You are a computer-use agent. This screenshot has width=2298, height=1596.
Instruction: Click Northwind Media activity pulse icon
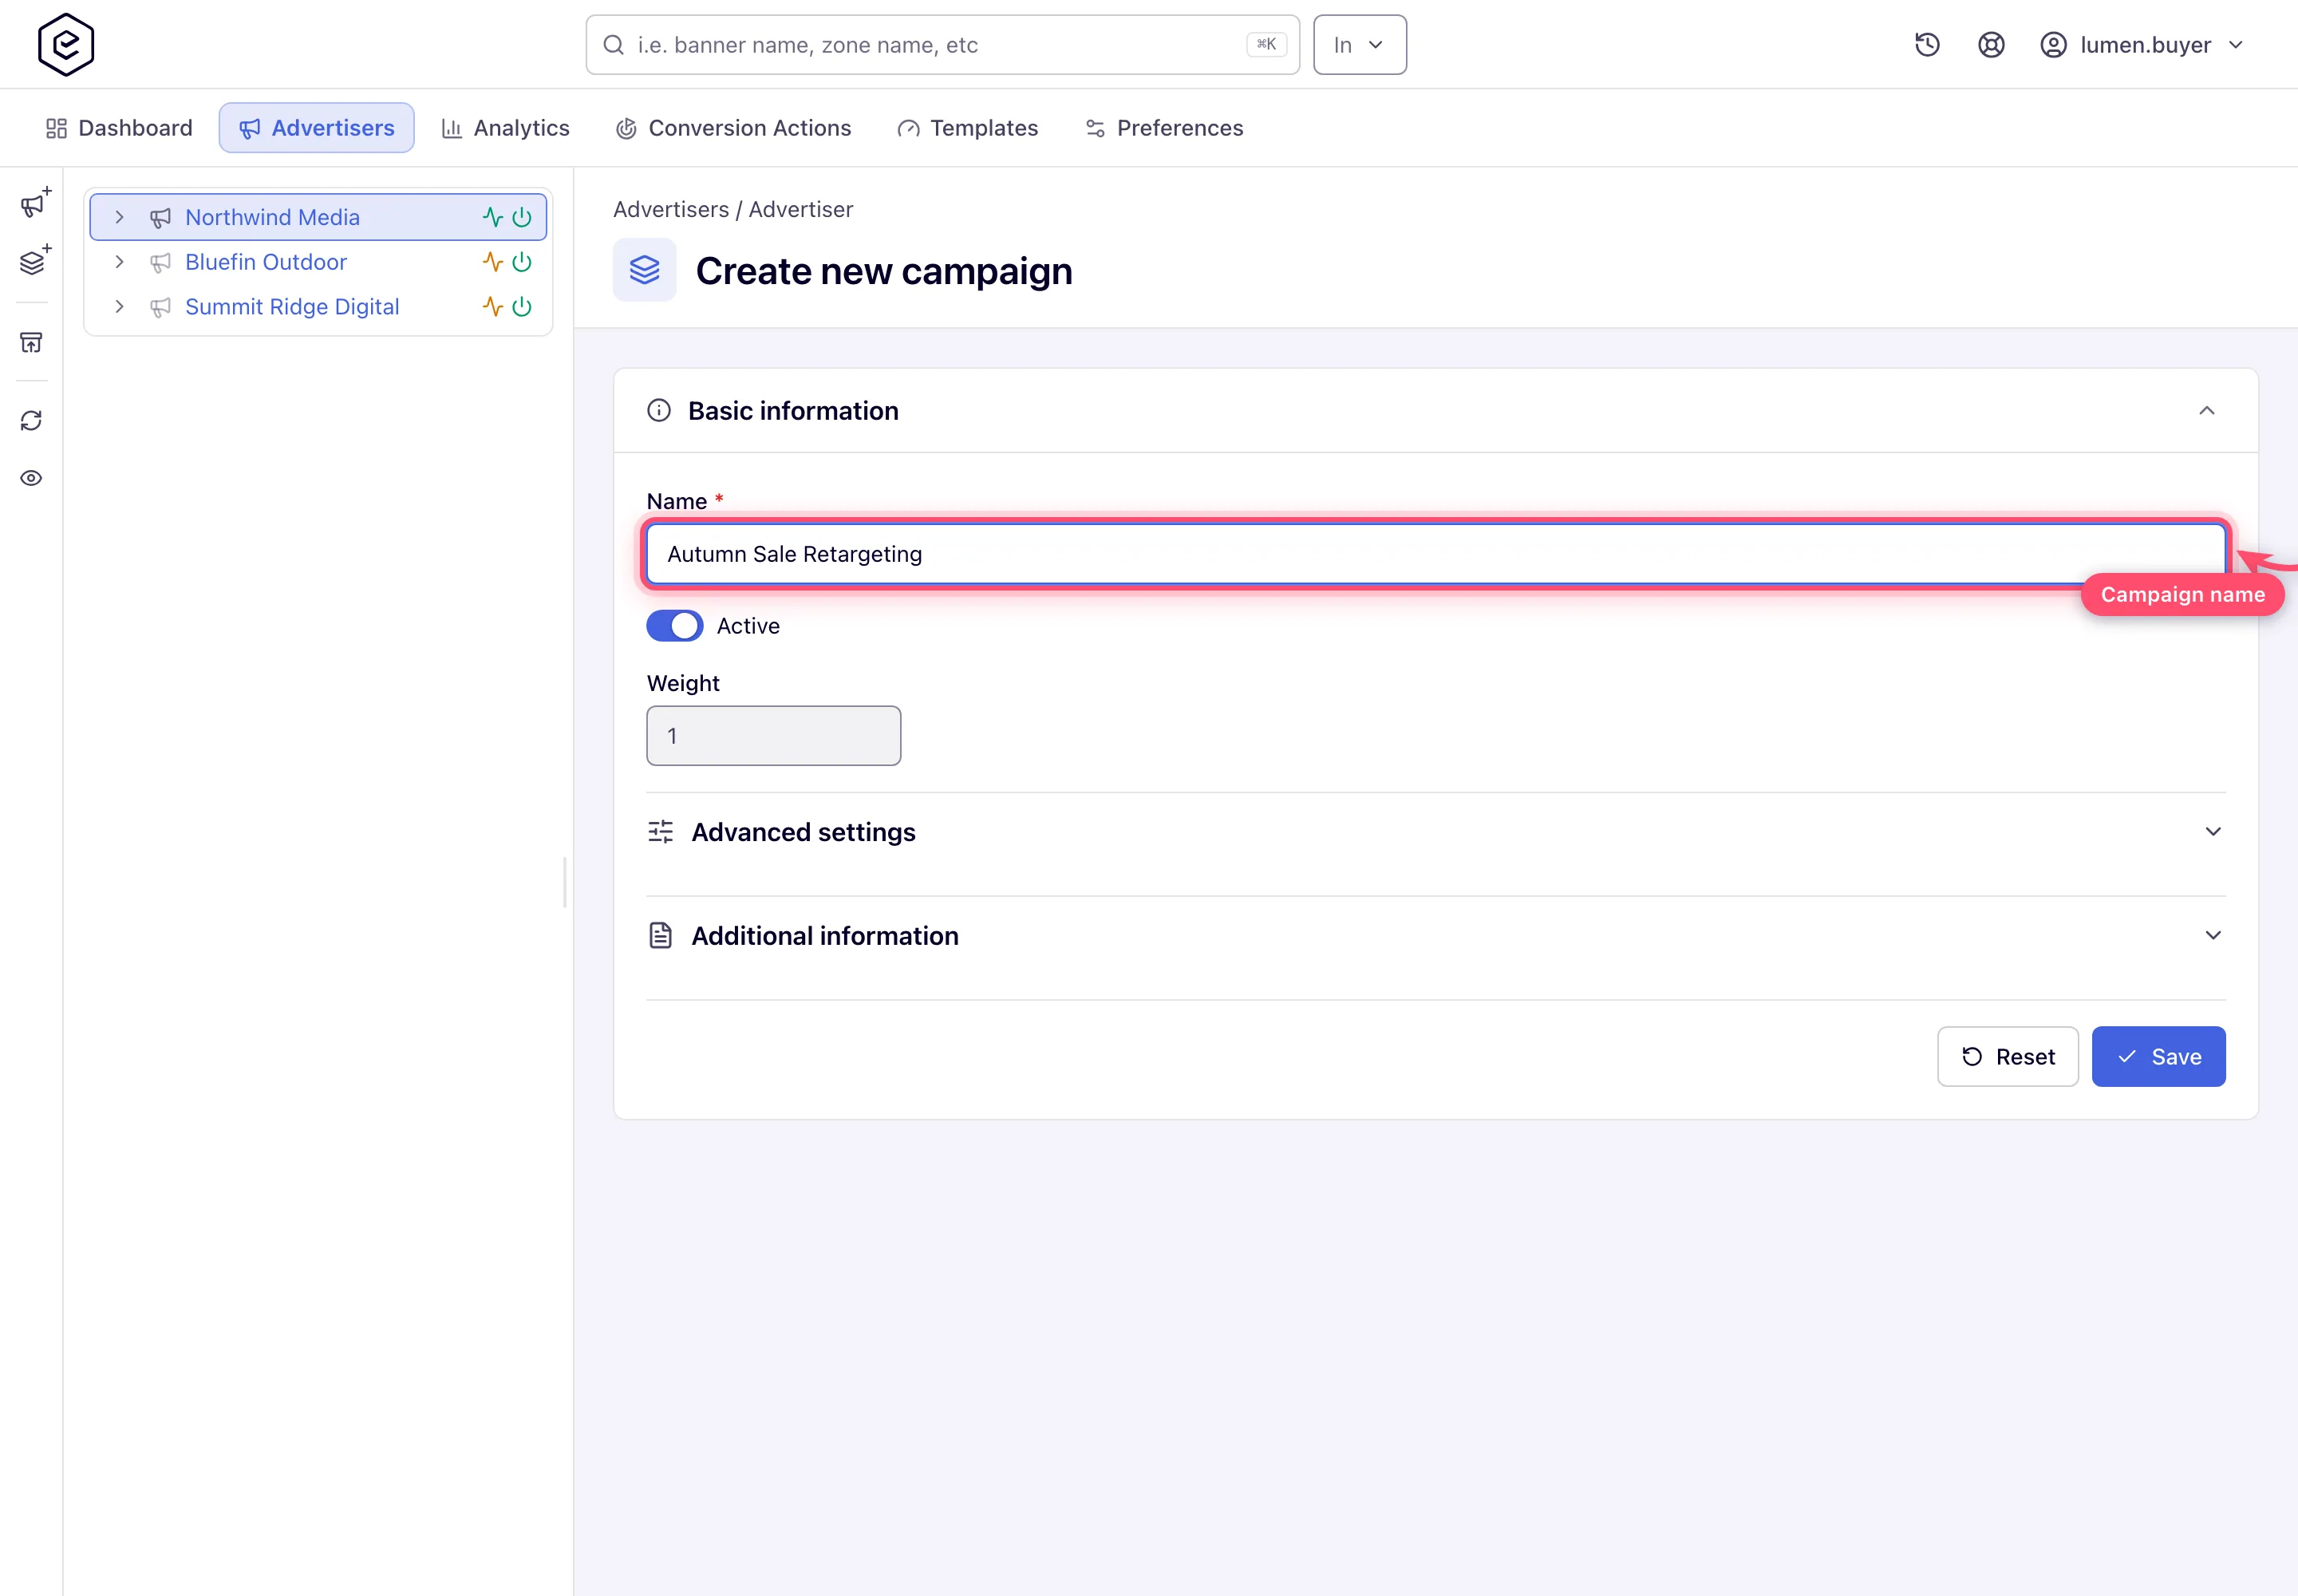[492, 217]
